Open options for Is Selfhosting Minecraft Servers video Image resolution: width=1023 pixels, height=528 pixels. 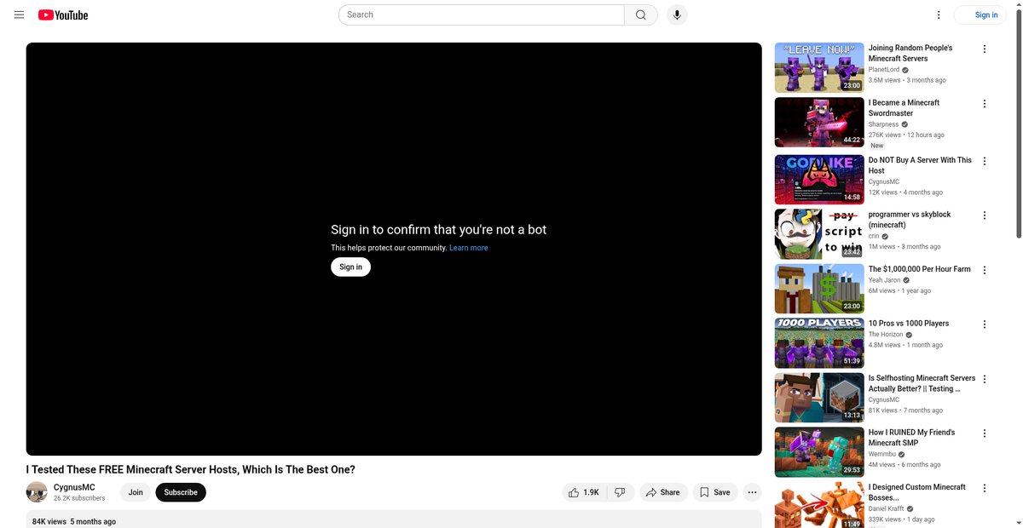click(x=985, y=379)
